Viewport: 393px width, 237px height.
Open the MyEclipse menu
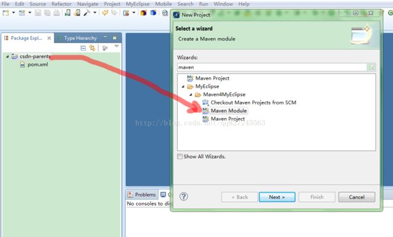138,4
